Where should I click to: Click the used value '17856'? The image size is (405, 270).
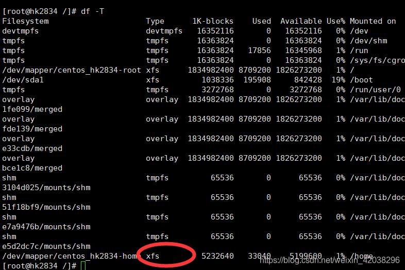pos(259,50)
